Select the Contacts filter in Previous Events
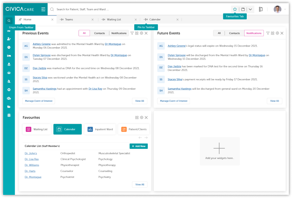This screenshot has width=292, height=198. click(99, 33)
